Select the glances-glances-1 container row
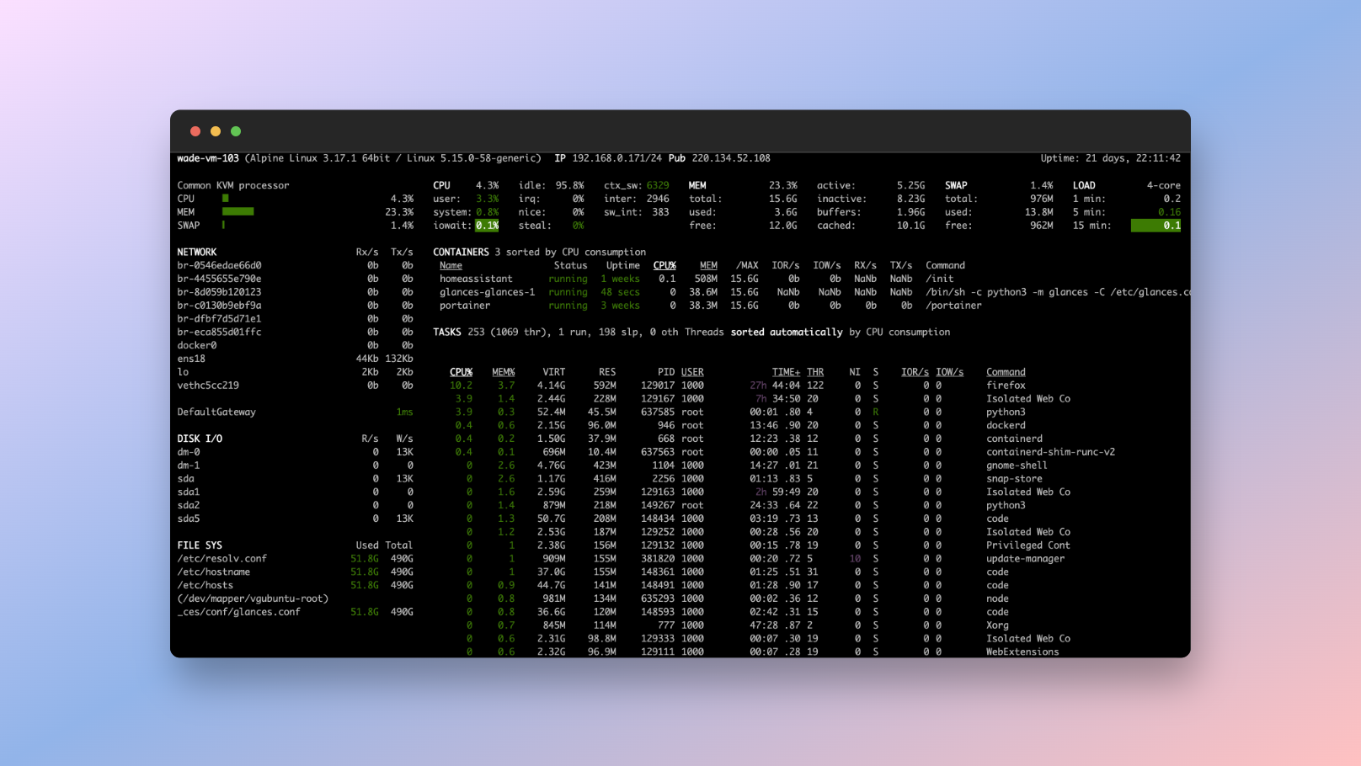1361x766 pixels. pyautogui.click(x=811, y=292)
